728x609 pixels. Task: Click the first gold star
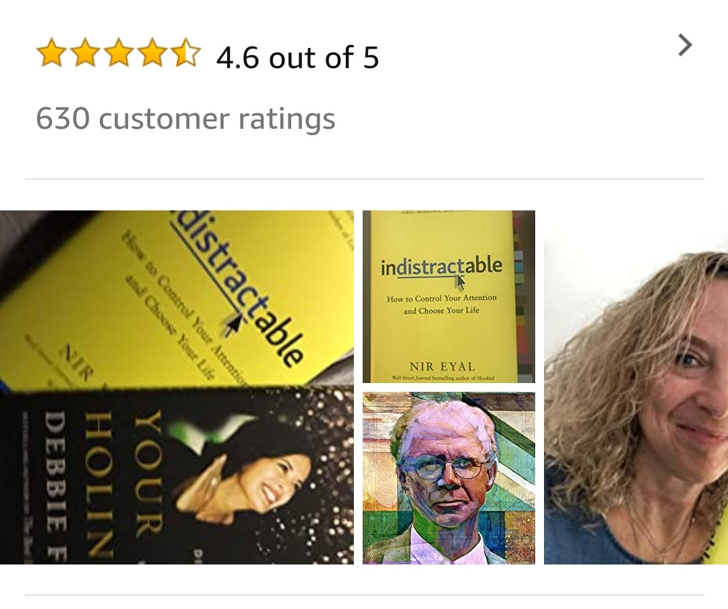click(x=51, y=53)
